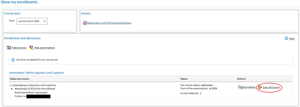
Task: Toggle Hide examinations text link
Action: pyautogui.click(x=44, y=48)
